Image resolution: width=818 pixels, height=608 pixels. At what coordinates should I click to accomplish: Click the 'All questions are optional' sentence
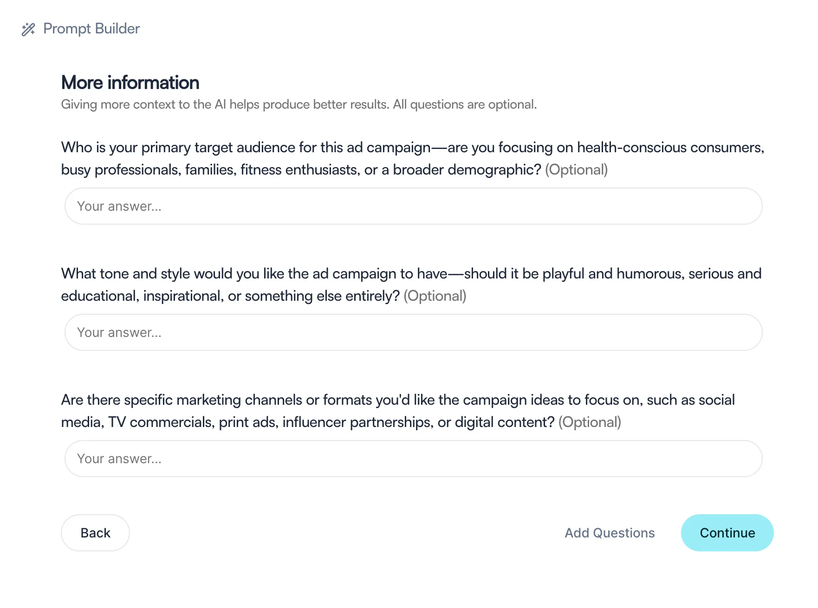pos(465,104)
